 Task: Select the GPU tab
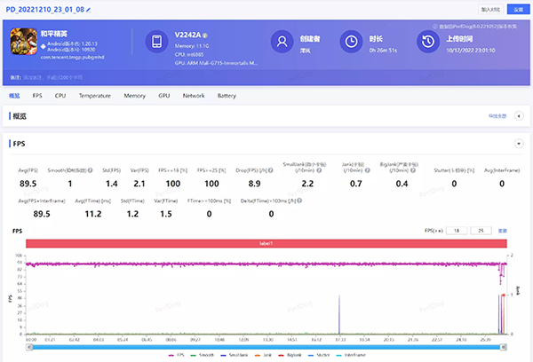(x=163, y=95)
